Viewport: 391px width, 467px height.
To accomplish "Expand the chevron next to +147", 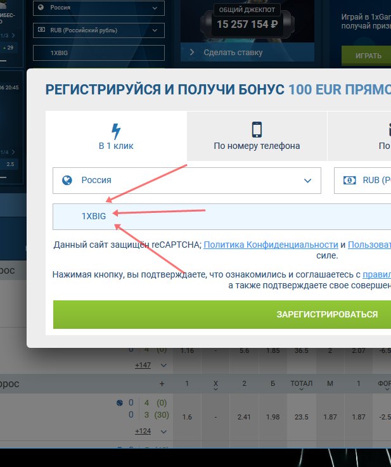I will pos(163,366).
